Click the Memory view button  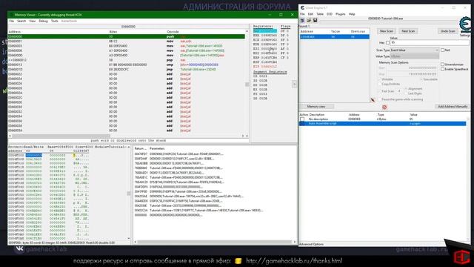pos(316,107)
